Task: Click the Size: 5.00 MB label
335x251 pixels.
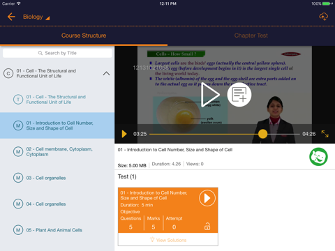Action: (x=132, y=165)
